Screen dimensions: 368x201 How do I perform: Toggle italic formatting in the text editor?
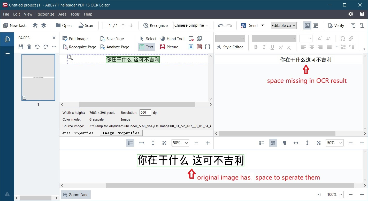click(264, 47)
